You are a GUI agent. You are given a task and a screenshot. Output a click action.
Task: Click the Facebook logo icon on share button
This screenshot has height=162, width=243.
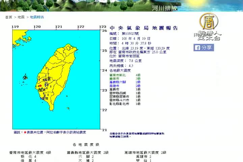click(x=197, y=48)
